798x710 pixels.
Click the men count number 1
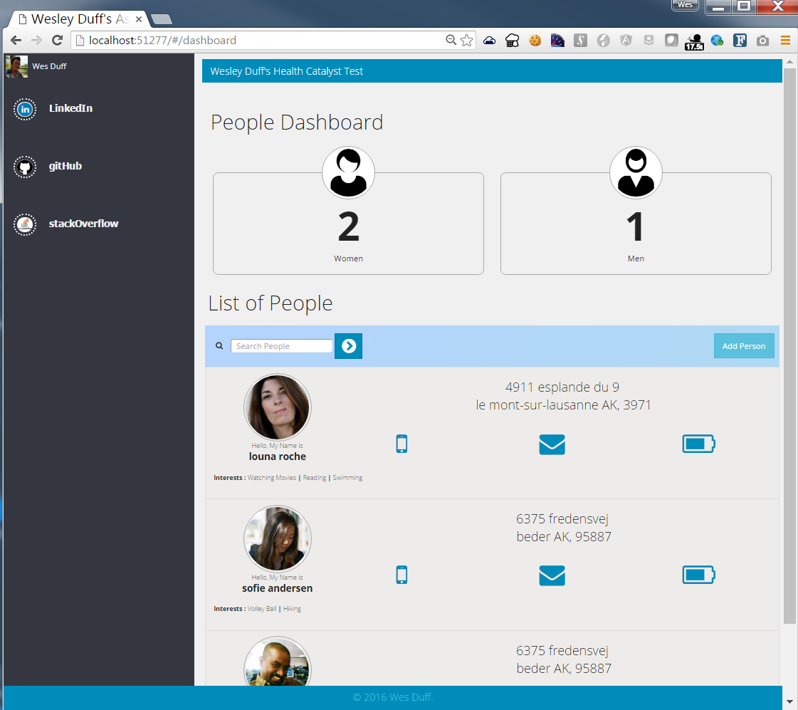tap(635, 227)
